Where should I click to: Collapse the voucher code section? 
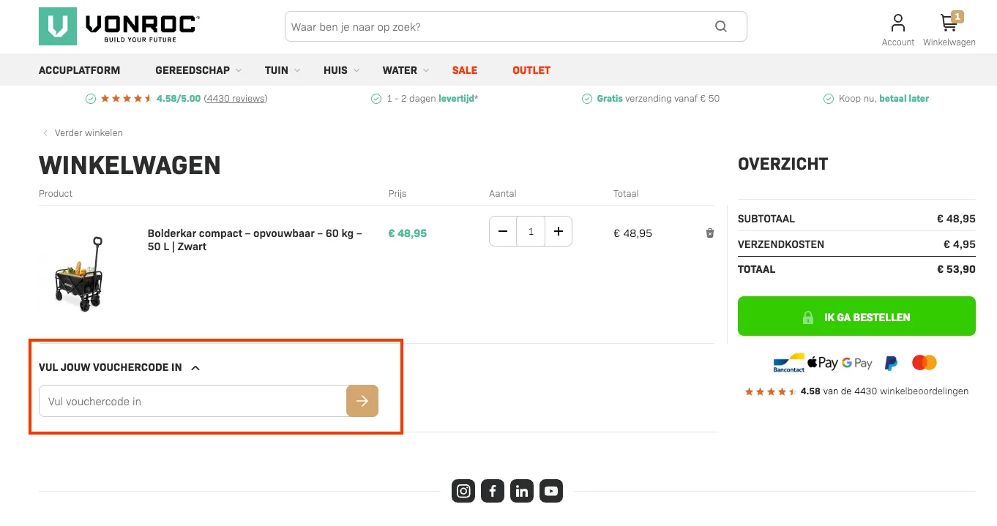[195, 368]
